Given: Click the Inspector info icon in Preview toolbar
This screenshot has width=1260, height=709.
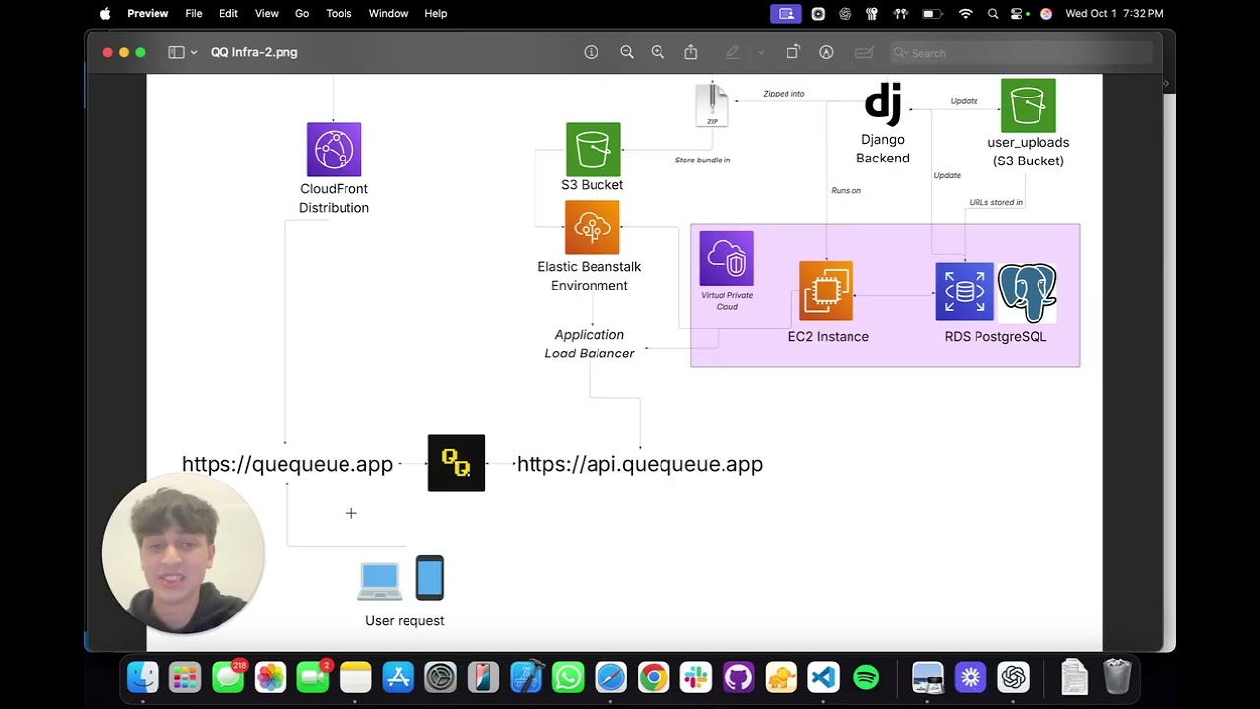Looking at the screenshot, I should click(591, 52).
